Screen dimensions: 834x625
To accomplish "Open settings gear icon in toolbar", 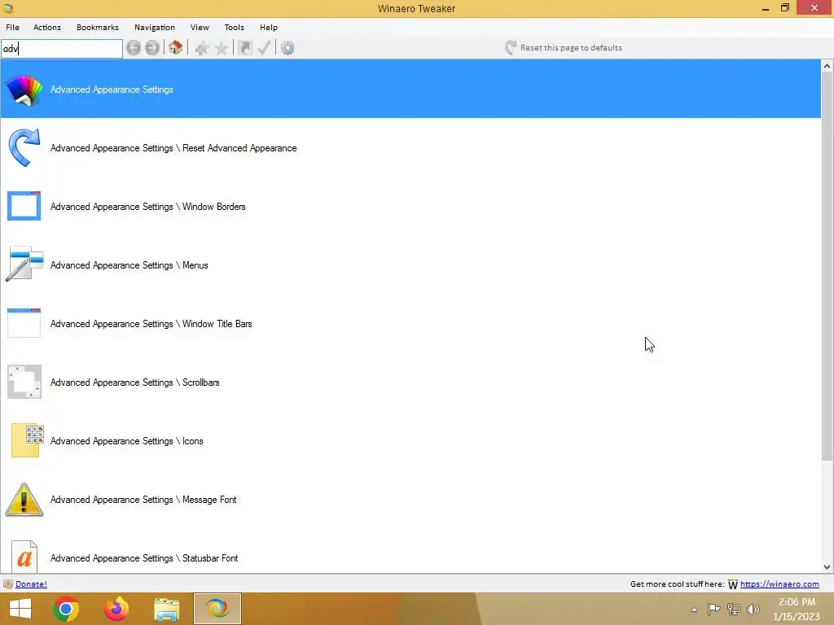I will (x=288, y=48).
